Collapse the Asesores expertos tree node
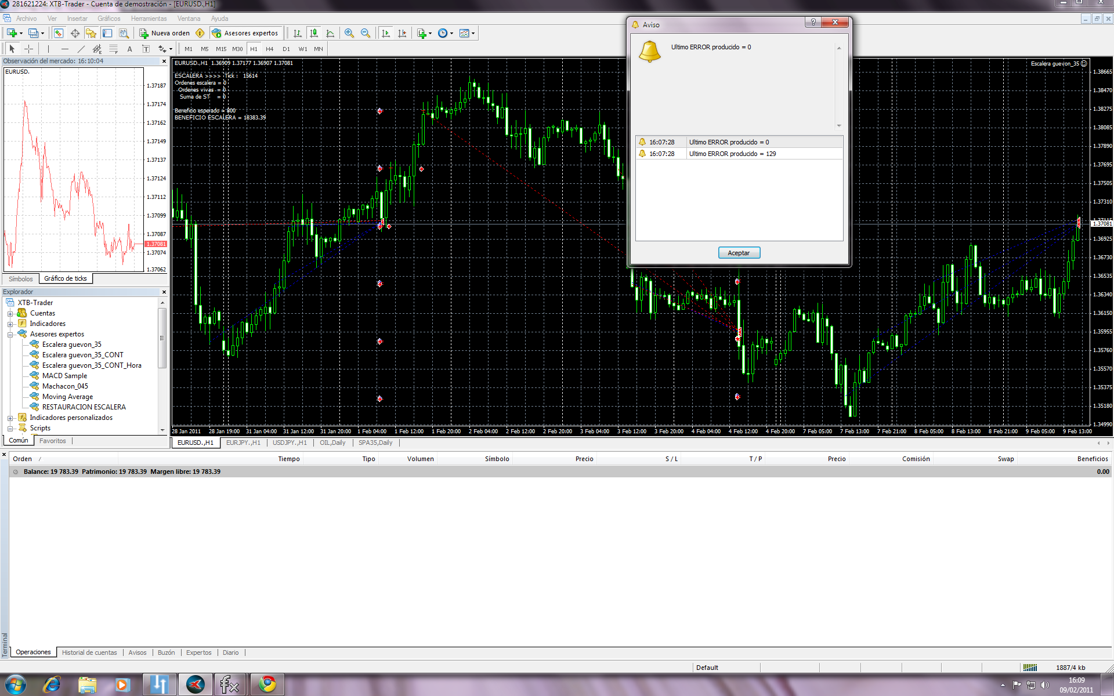Image resolution: width=1114 pixels, height=696 pixels. [x=10, y=335]
